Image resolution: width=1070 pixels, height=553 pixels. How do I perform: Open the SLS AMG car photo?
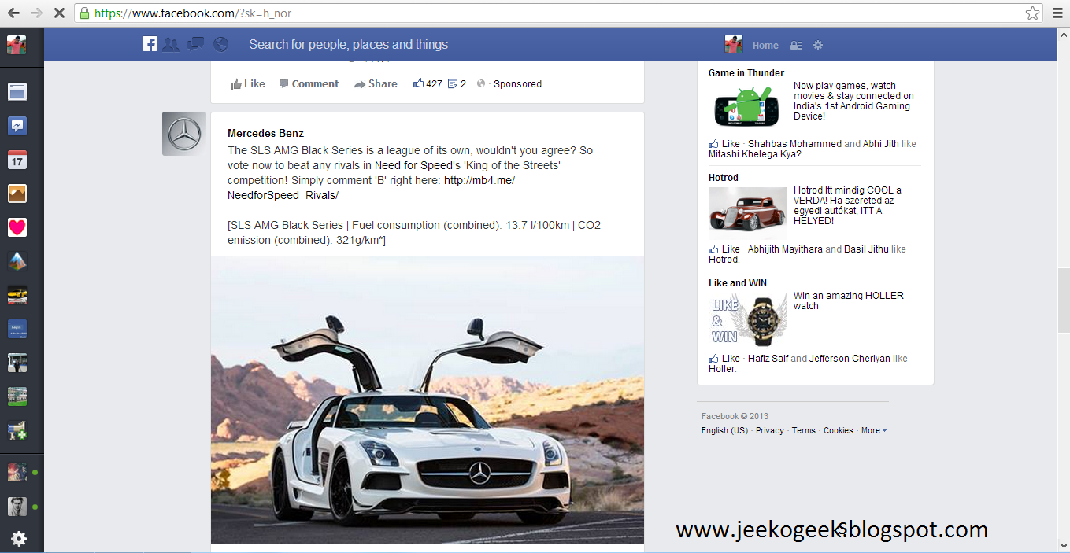[x=428, y=400]
